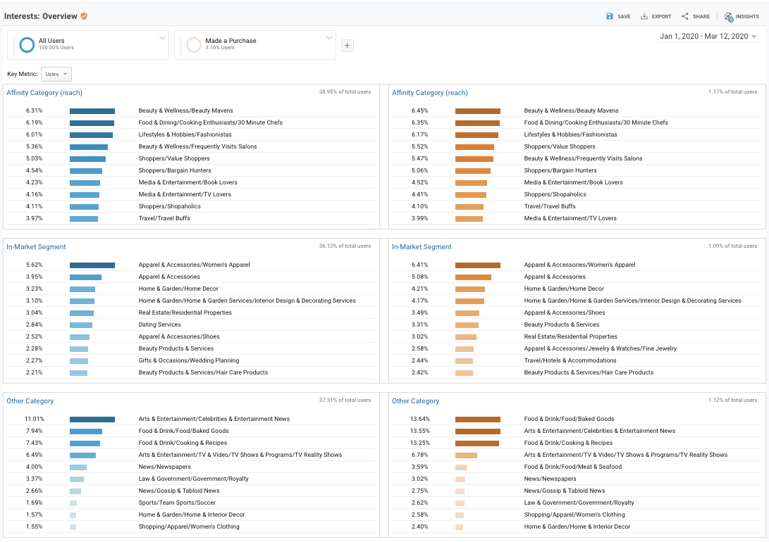Open the Insights panel icon
The width and height of the screenshot is (769, 542).
(729, 16)
